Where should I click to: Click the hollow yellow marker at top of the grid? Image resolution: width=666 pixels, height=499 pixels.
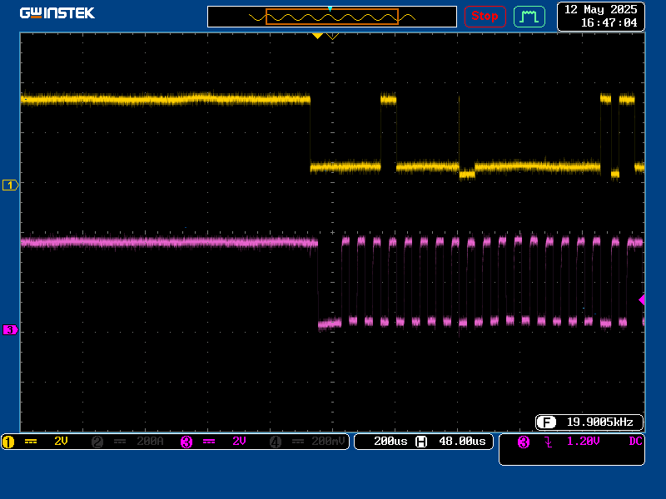[332, 37]
